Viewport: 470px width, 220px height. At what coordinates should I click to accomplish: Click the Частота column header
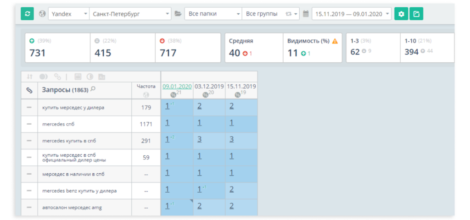[146, 87]
